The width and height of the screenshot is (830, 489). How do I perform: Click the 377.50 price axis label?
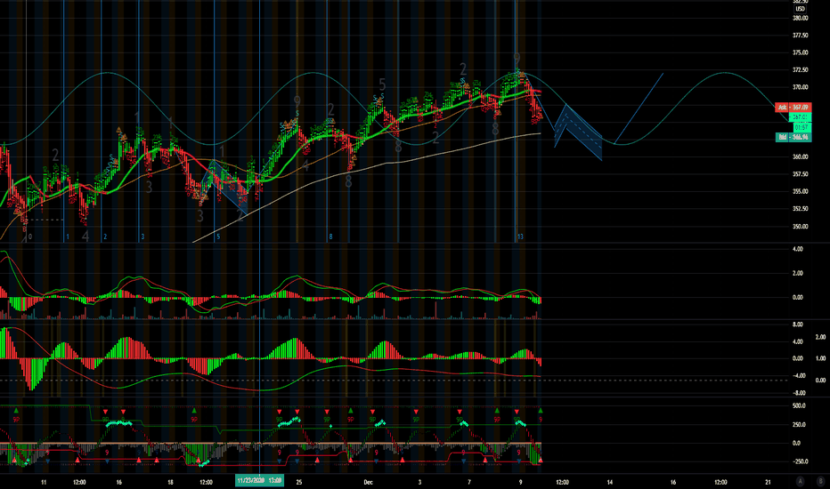click(x=800, y=36)
